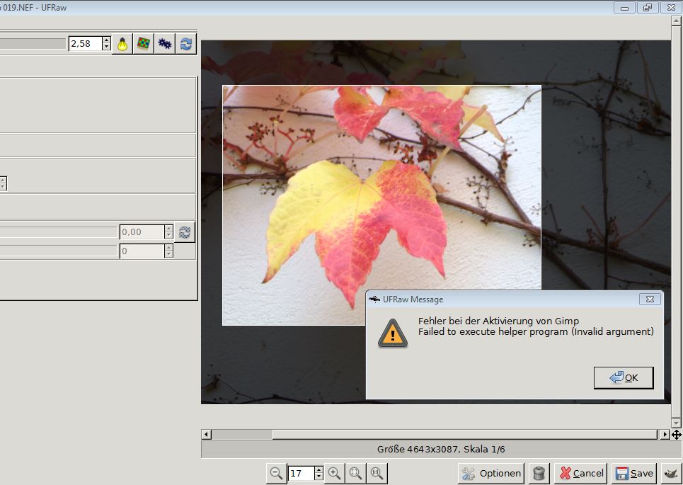Click the trash can delete icon
This screenshot has height=485, width=683.
point(539,473)
